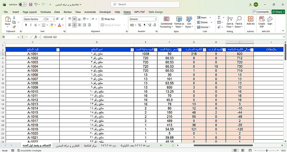Decrease font size with smaller A icon
The height and width of the screenshot is (152, 287).
(62, 19)
